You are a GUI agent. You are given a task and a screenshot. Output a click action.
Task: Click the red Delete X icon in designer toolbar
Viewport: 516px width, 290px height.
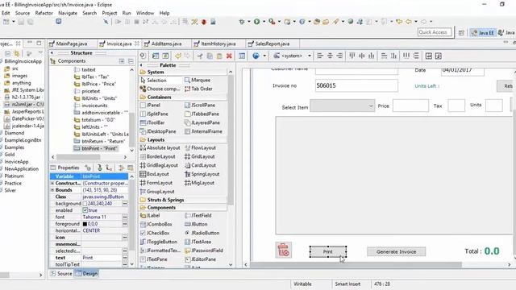(229, 56)
